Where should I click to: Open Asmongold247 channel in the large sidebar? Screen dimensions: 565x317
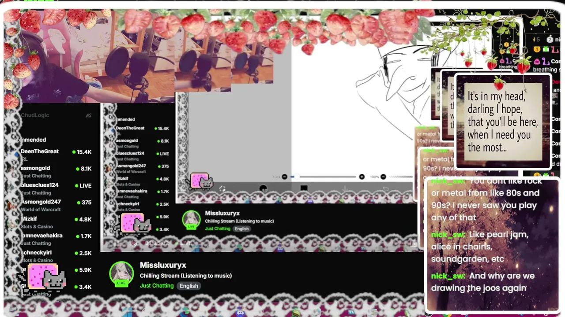pyautogui.click(x=41, y=202)
